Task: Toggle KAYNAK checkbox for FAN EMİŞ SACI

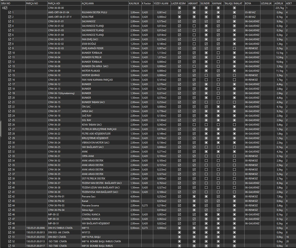Action: (218, 39)
